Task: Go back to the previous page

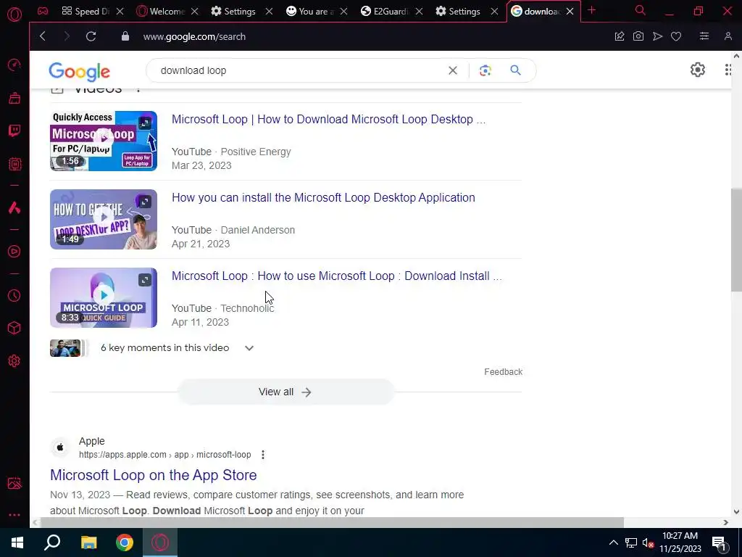Action: point(43,36)
